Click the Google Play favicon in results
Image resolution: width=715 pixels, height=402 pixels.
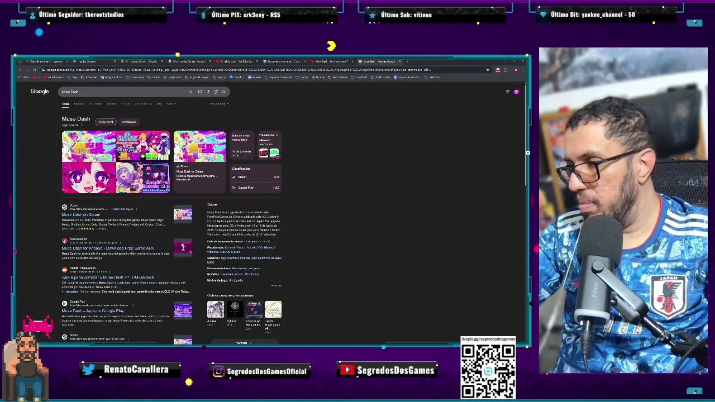pos(64,303)
